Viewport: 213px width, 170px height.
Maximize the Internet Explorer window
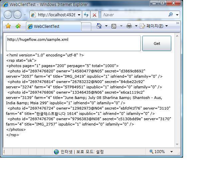tap(162, 3)
